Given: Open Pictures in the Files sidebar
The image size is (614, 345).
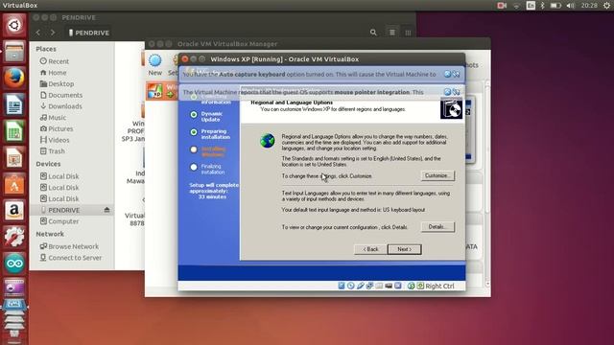Looking at the screenshot, I should [x=57, y=128].
